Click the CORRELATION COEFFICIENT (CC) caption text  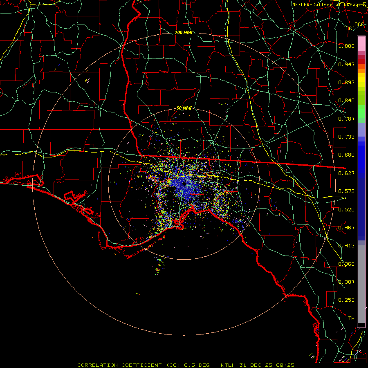coord(129,365)
